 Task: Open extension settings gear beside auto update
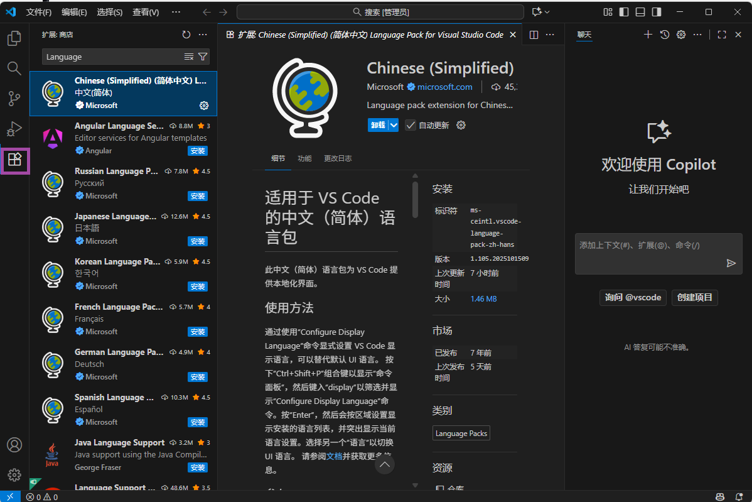coord(461,125)
